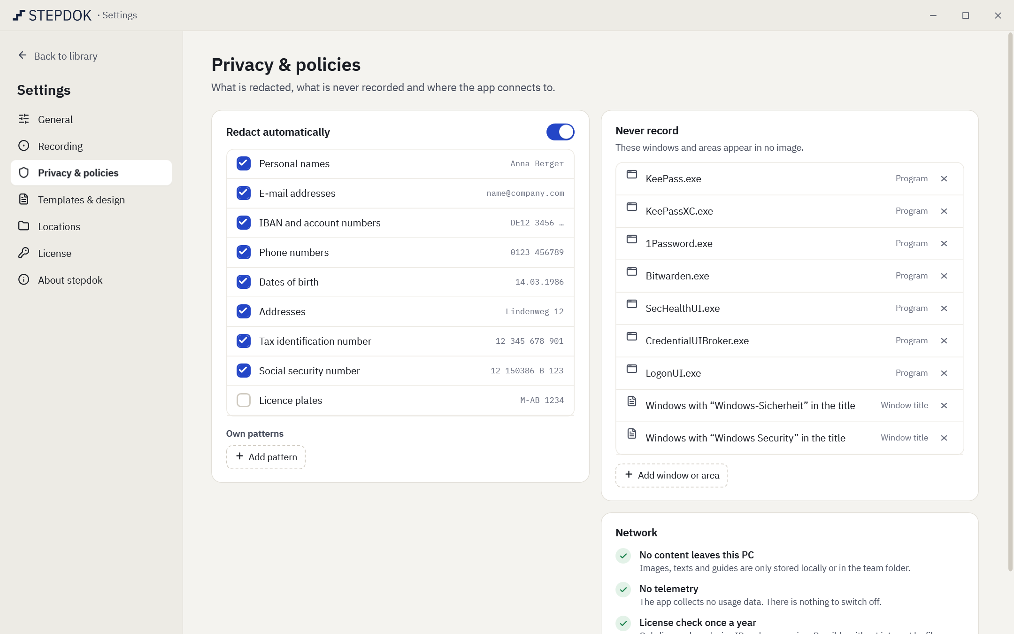Click the Anna Berger example text
The image size is (1014, 634).
(537, 163)
